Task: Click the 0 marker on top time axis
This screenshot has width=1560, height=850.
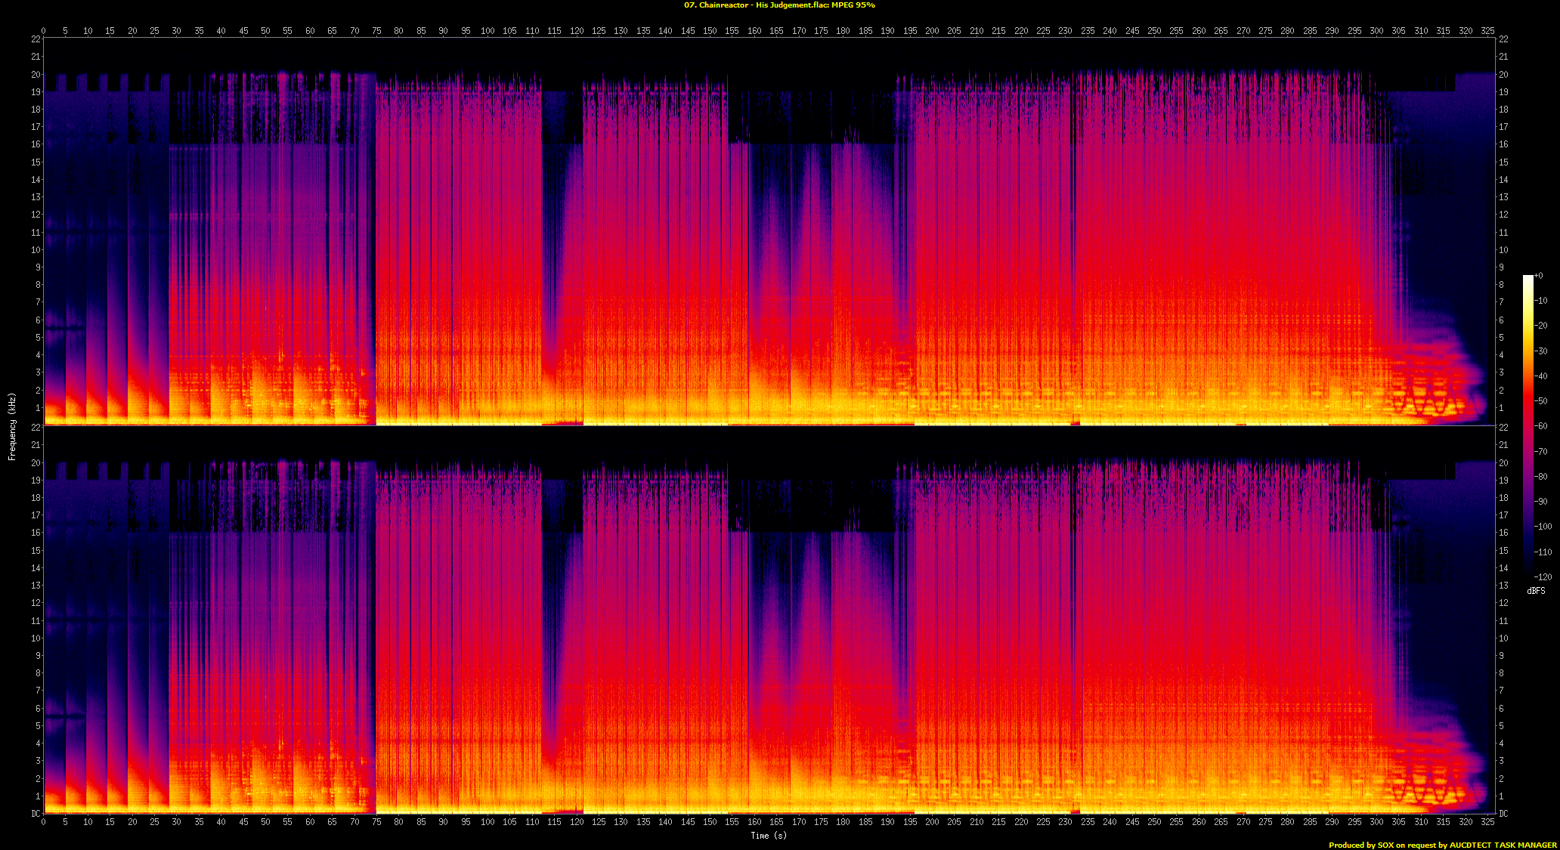Action: (43, 31)
